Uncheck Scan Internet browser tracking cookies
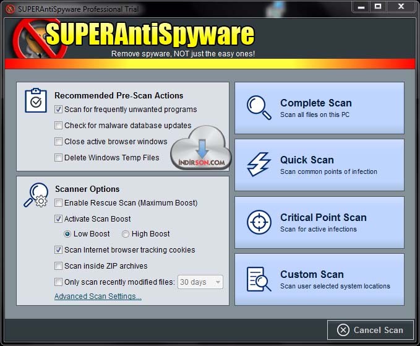Image resolution: width=420 pixels, height=346 pixels. tap(58, 250)
